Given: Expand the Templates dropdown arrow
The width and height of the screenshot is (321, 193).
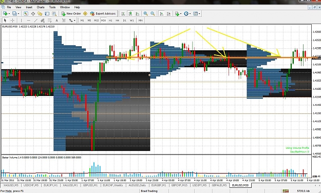Looking at the screenshot, I should pyautogui.click(x=199, y=14).
